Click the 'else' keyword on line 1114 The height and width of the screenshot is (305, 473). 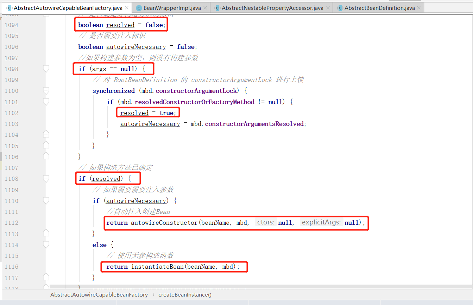point(99,245)
